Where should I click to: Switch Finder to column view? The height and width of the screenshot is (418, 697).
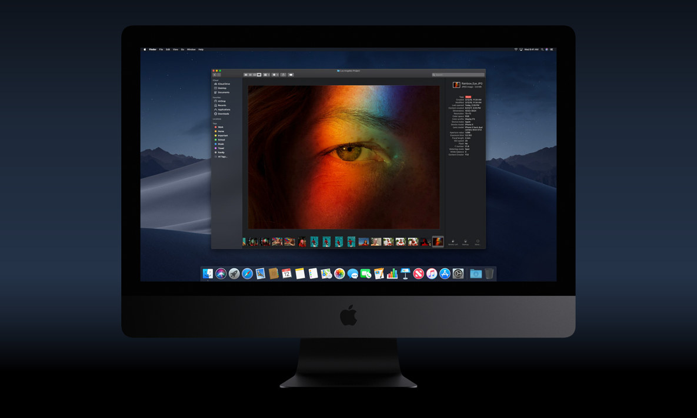click(255, 75)
